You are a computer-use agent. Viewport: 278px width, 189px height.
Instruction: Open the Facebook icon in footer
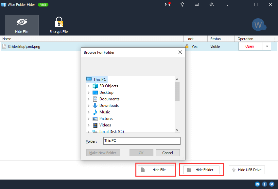[265, 184]
